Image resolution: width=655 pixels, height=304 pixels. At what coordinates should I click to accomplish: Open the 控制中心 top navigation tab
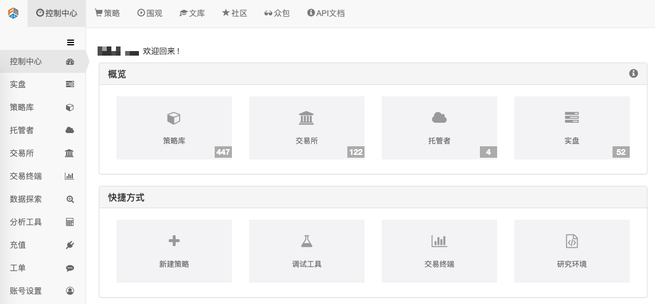57,13
